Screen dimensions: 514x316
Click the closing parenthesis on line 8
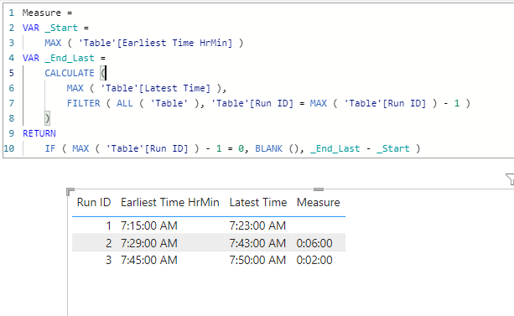[47, 118]
